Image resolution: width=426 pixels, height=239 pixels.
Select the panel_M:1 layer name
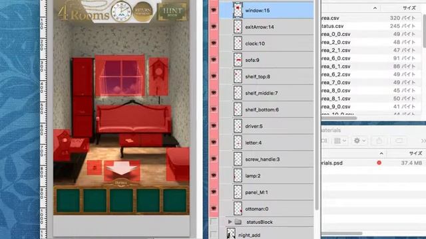click(x=256, y=193)
